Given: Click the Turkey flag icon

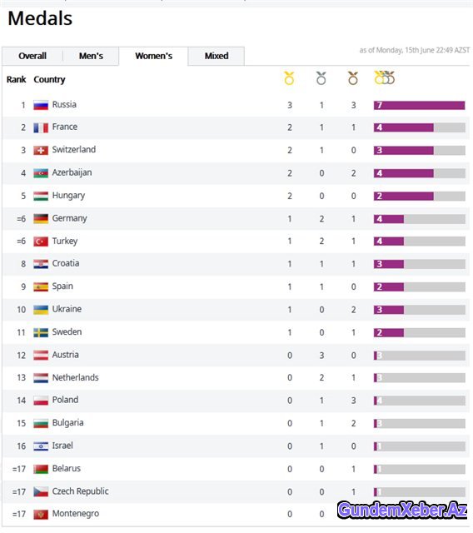Looking at the screenshot, I should point(41,242).
